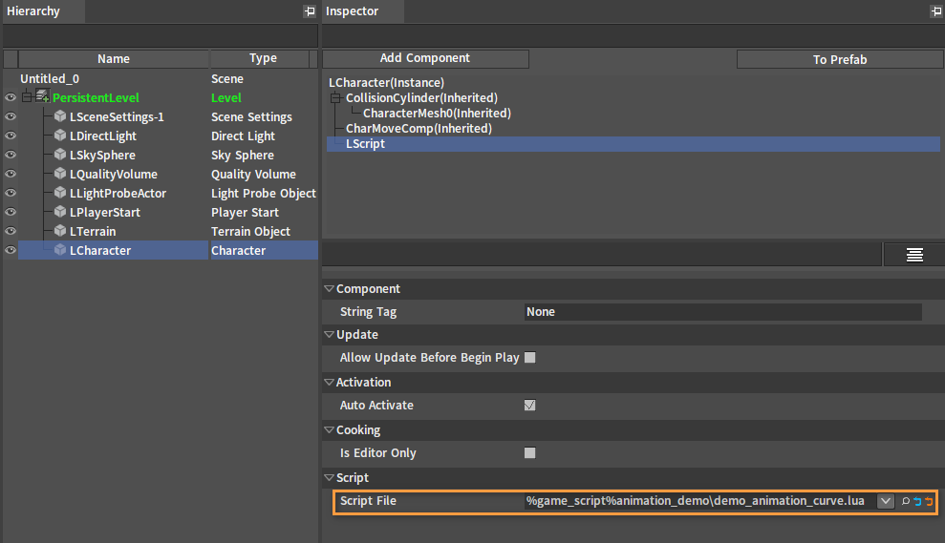This screenshot has height=543, width=945.
Task: Click the Add Component button
Action: (425, 58)
